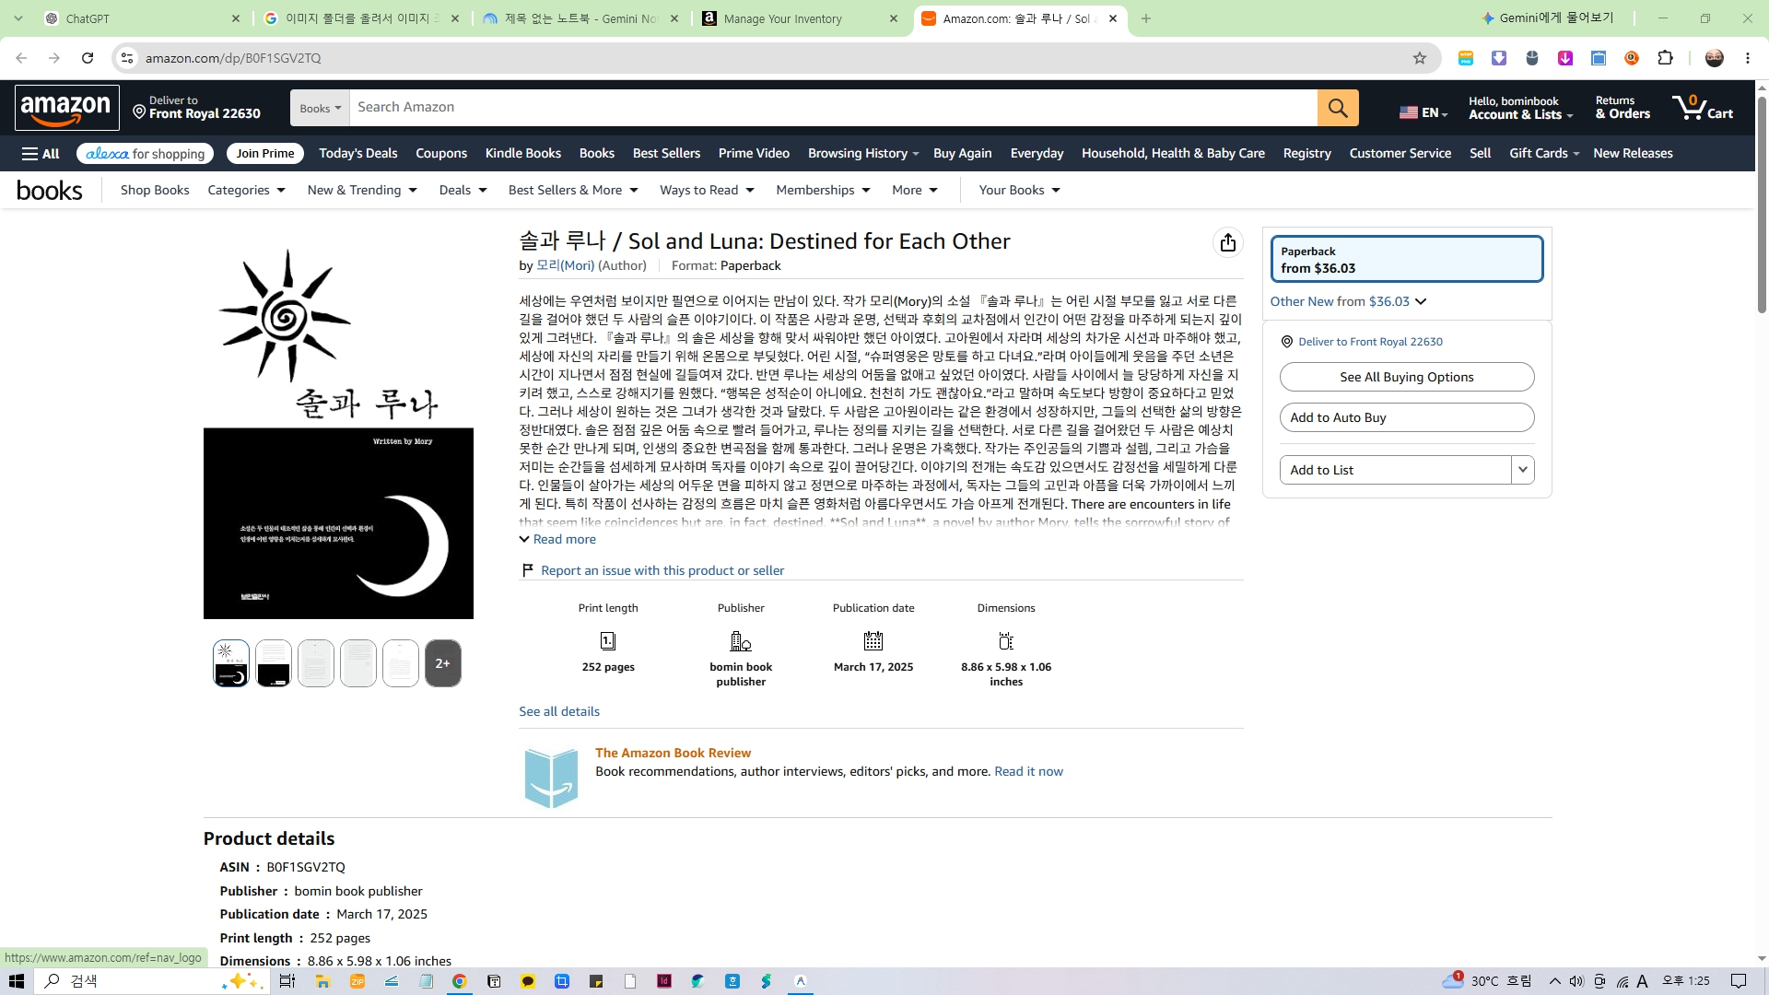Screen dimensions: 1769x995
Task: Open Browsing History dropdown
Action: [x=862, y=154]
